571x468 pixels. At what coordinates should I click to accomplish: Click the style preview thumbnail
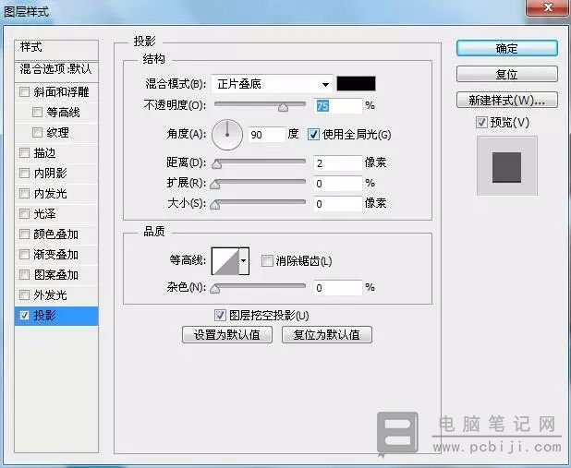click(x=507, y=166)
